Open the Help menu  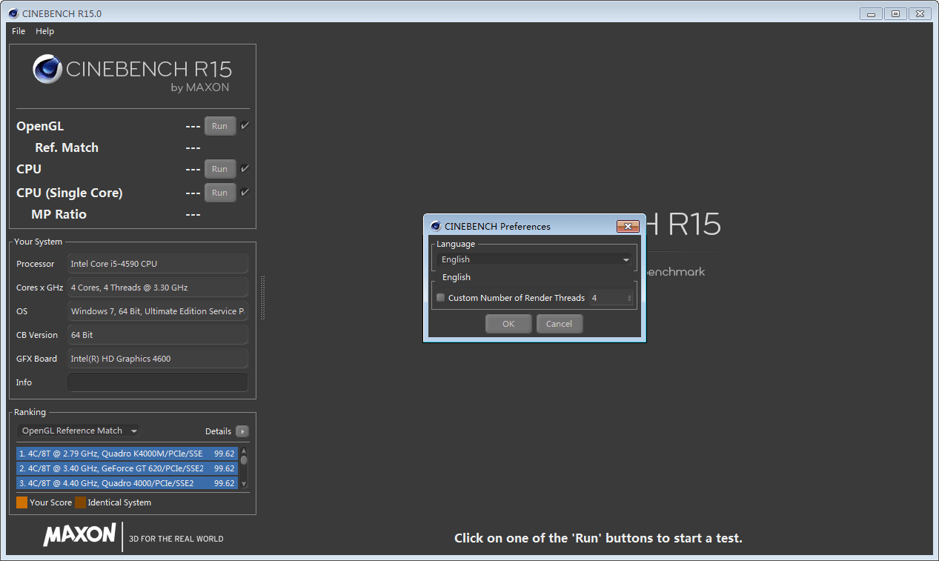44,31
